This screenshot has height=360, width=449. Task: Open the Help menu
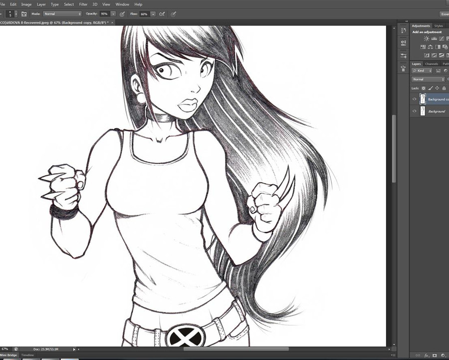[x=138, y=4]
